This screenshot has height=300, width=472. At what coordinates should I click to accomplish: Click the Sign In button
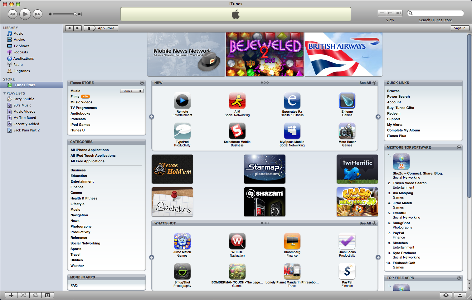tap(460, 28)
